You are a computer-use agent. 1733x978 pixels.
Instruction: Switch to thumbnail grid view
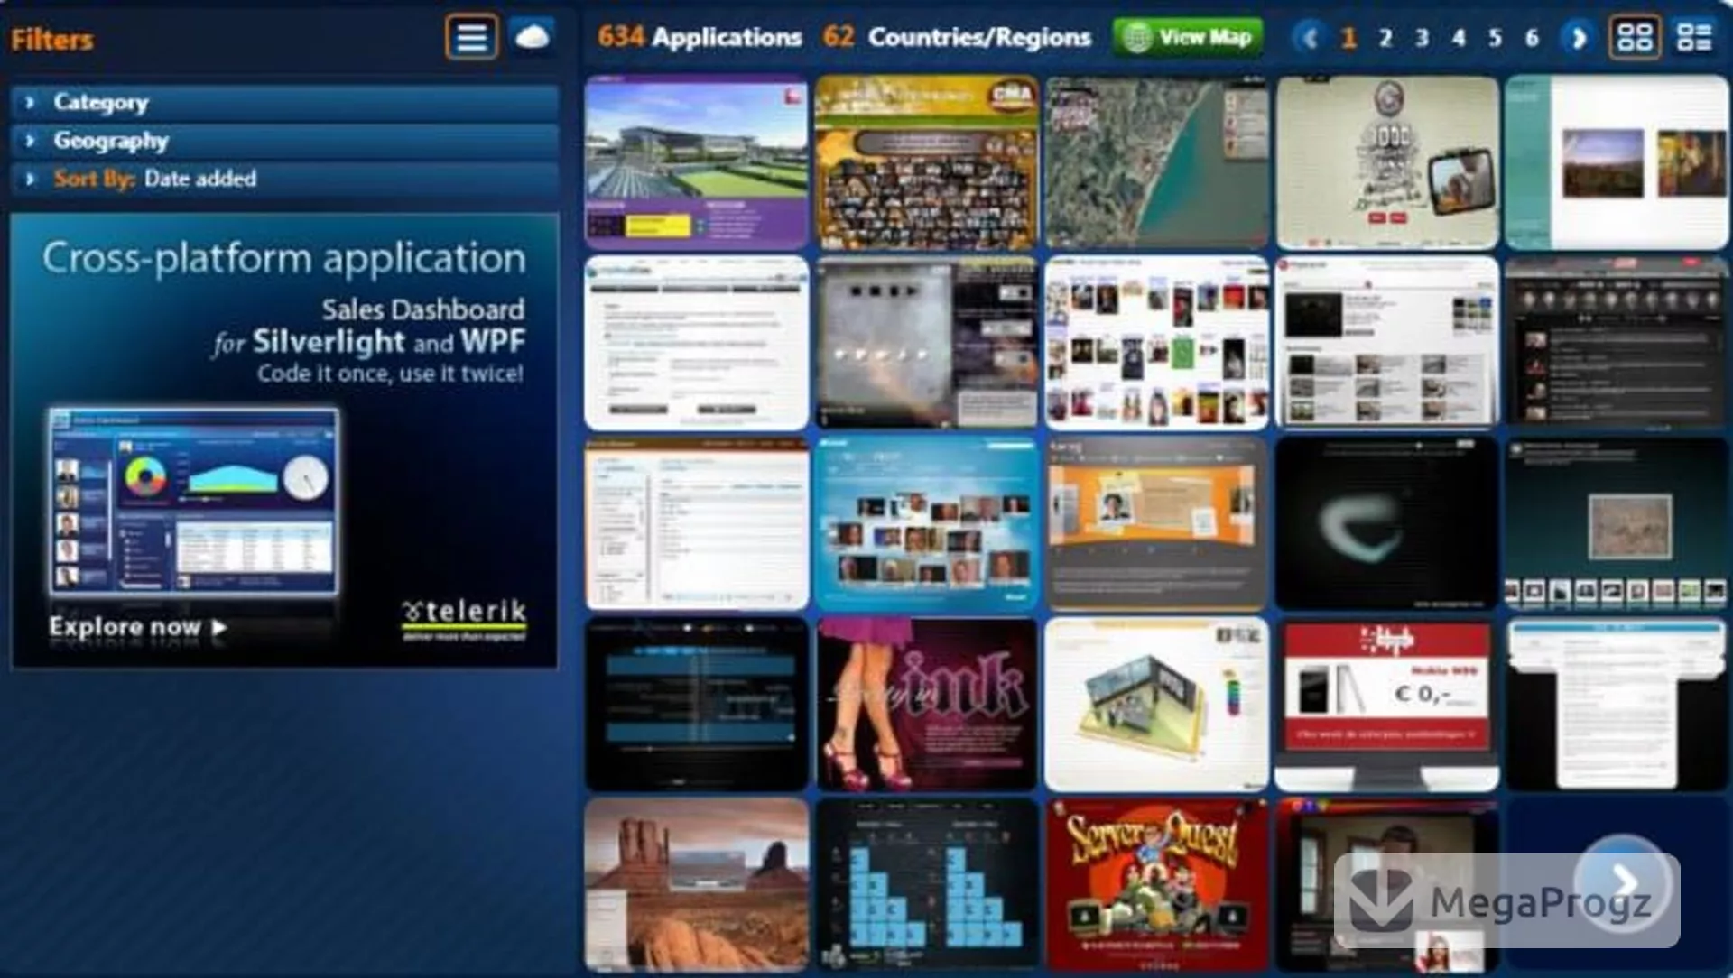point(1635,38)
